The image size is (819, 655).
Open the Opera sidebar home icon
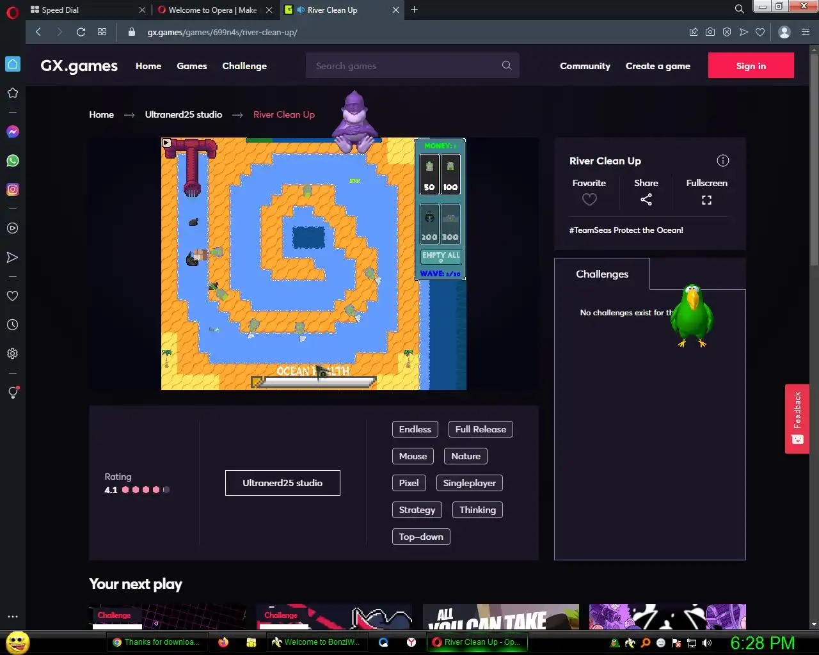13,64
